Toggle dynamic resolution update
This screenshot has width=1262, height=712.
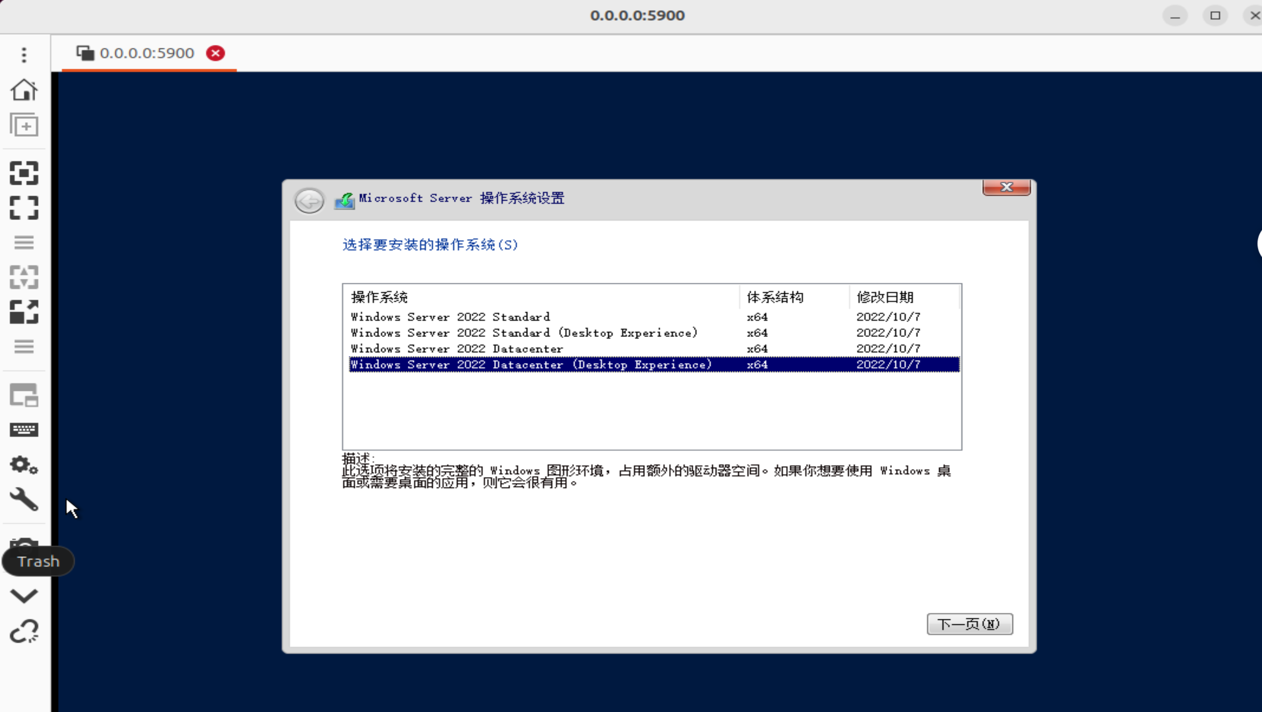point(23,277)
